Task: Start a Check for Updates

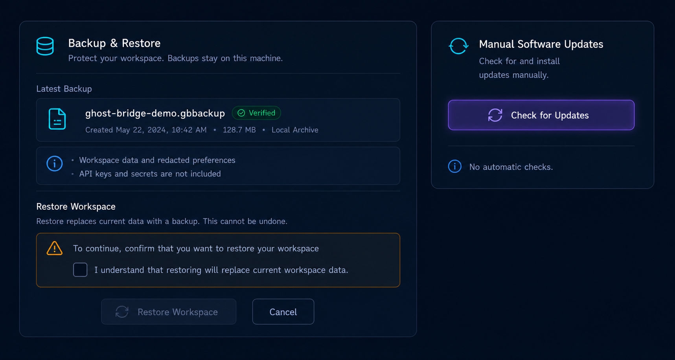Action: tap(541, 115)
